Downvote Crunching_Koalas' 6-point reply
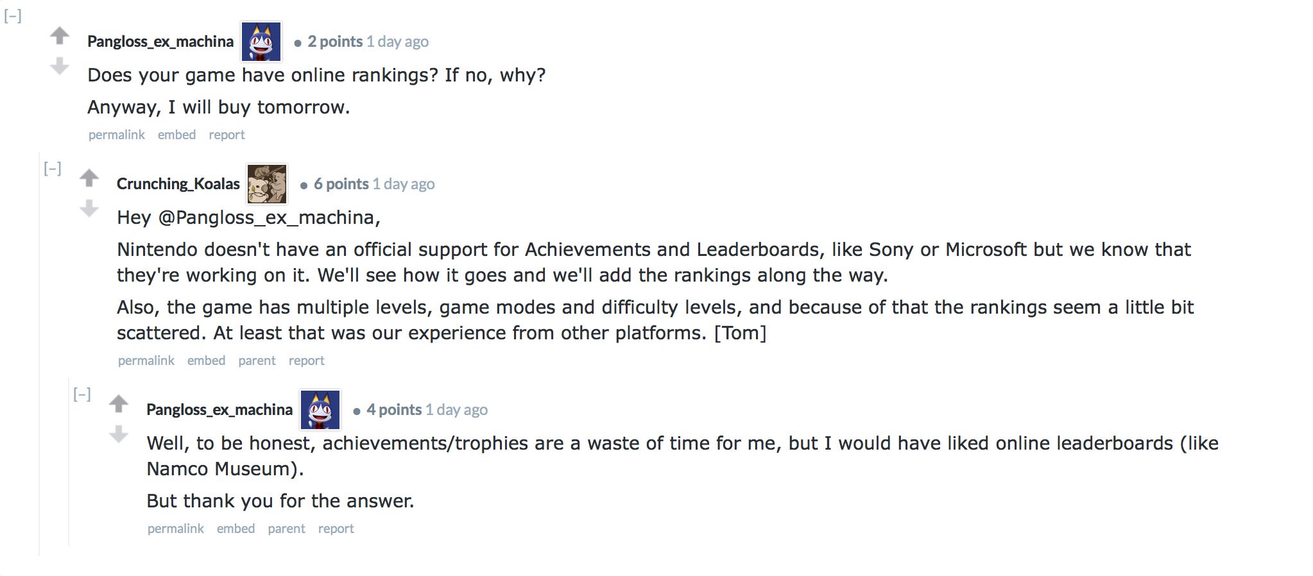 point(89,208)
